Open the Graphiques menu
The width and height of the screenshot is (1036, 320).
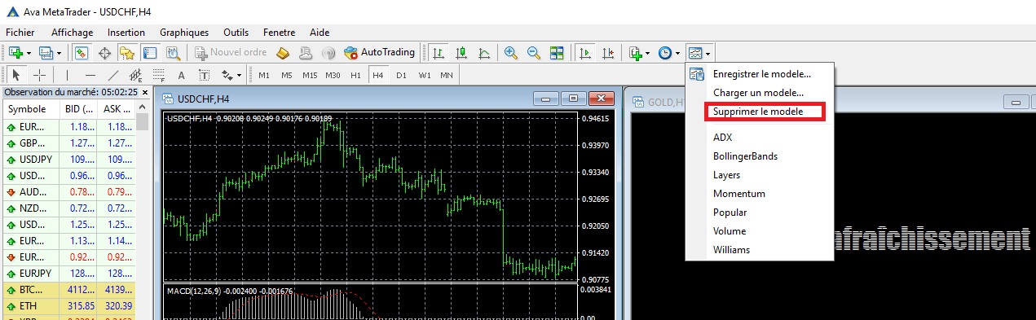pos(184,33)
